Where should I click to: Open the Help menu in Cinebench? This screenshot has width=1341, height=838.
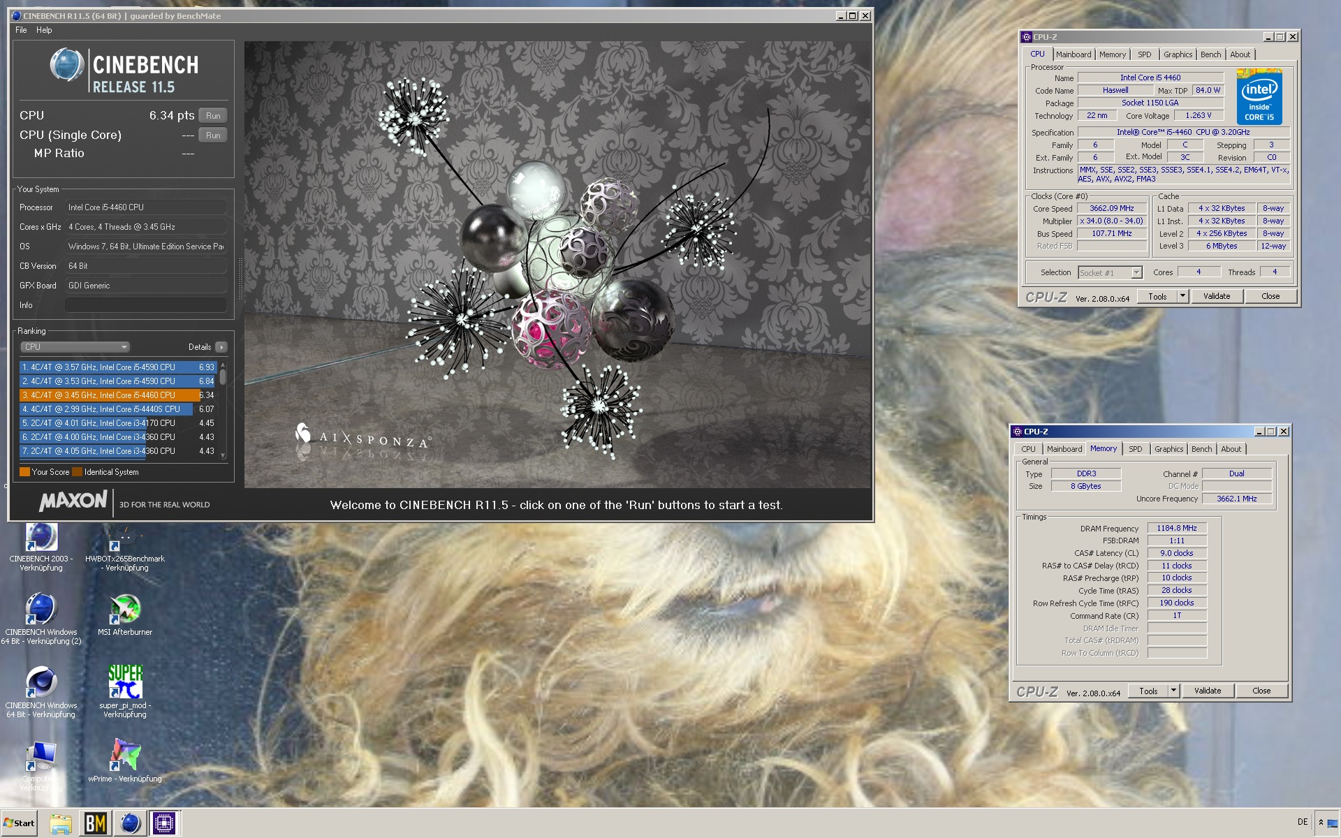point(44,30)
